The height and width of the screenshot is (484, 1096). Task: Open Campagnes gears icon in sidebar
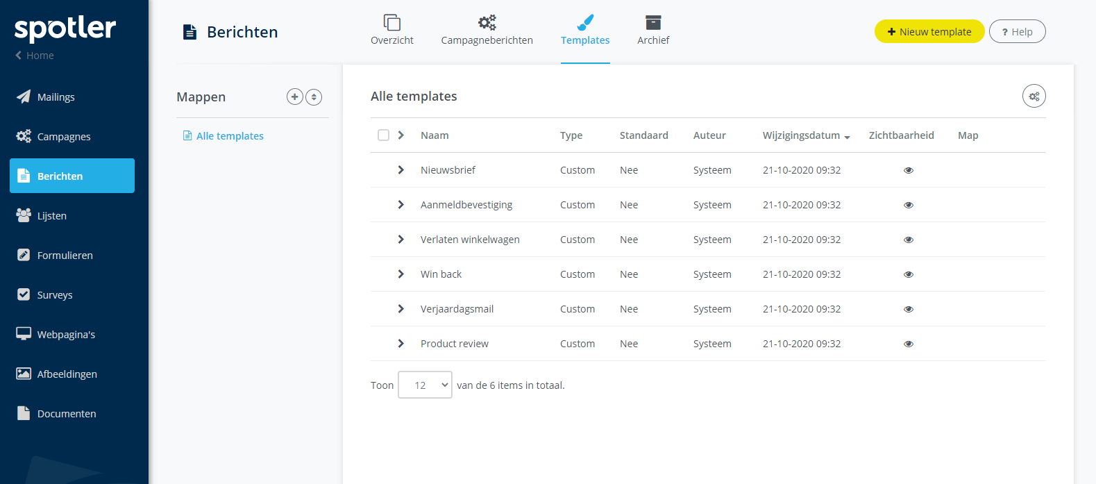[24, 136]
